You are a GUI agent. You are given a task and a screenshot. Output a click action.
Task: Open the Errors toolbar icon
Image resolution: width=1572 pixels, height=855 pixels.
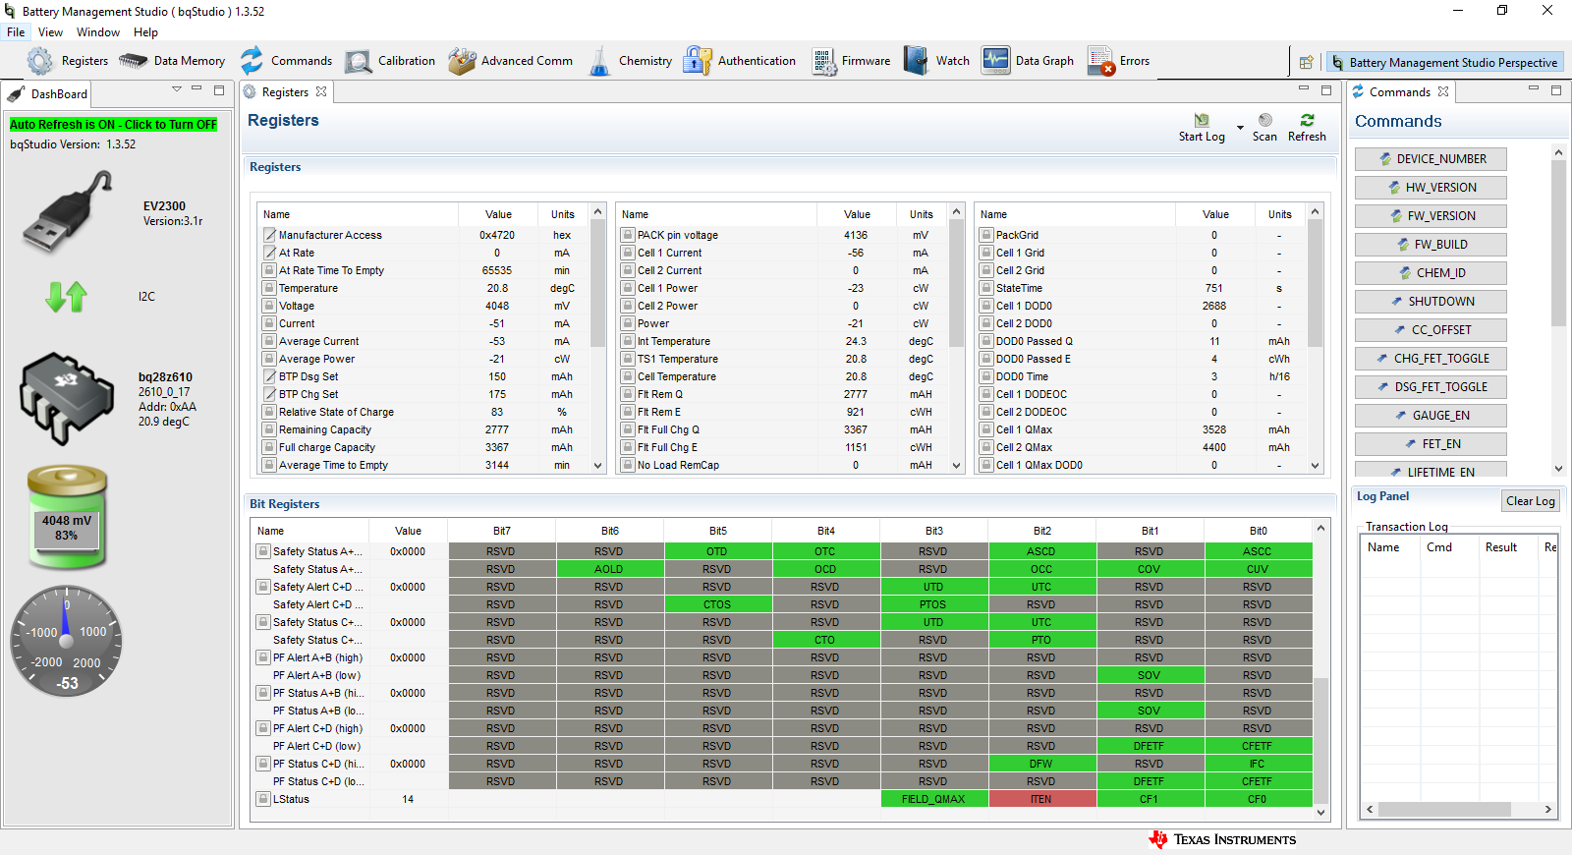click(1101, 61)
